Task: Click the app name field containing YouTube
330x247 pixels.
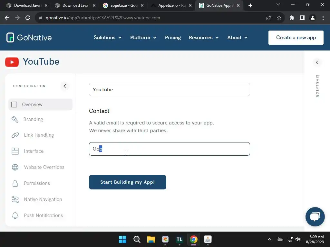Action: pyautogui.click(x=170, y=89)
